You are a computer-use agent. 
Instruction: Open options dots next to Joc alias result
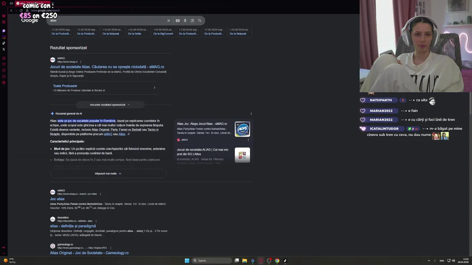point(100,194)
